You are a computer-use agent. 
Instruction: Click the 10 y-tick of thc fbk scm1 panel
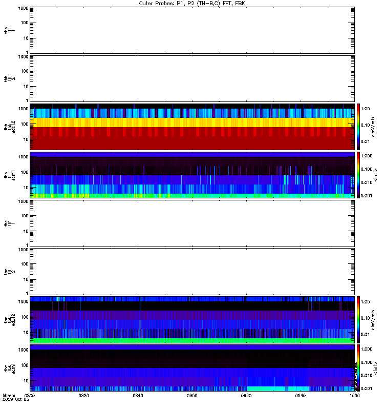[x=26, y=381]
